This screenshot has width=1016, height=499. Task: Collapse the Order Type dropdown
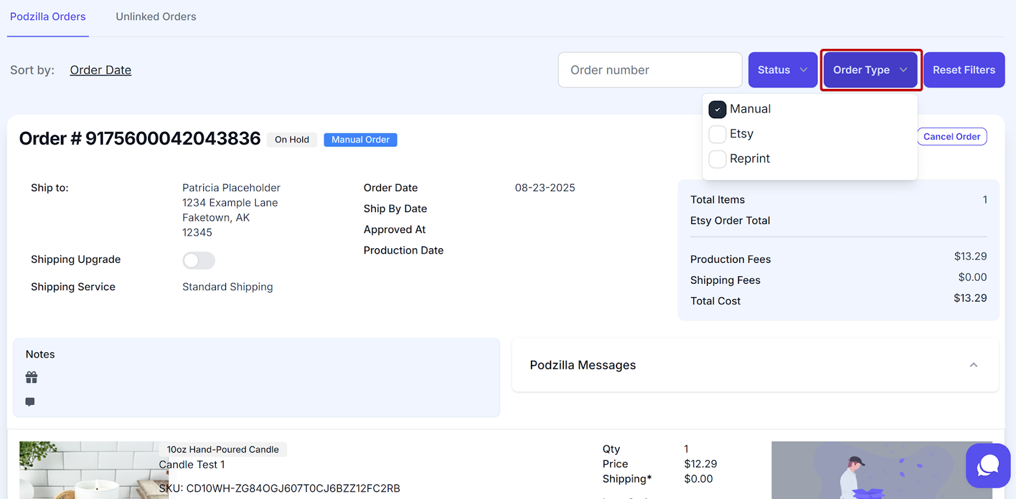point(870,70)
